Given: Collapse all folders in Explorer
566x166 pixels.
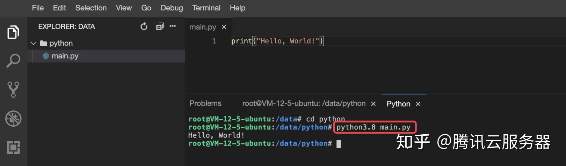Looking at the screenshot, I should pos(160,26).
